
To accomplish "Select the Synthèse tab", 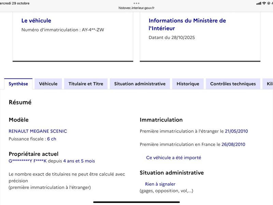I will click(x=18, y=84).
